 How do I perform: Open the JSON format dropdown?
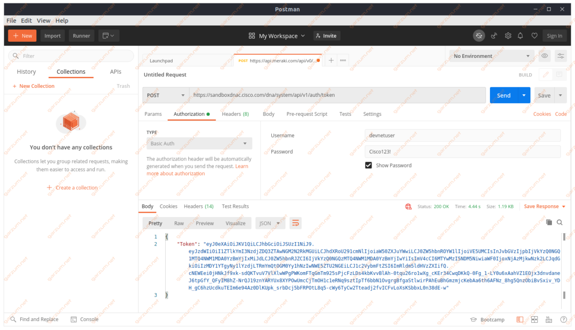click(270, 222)
